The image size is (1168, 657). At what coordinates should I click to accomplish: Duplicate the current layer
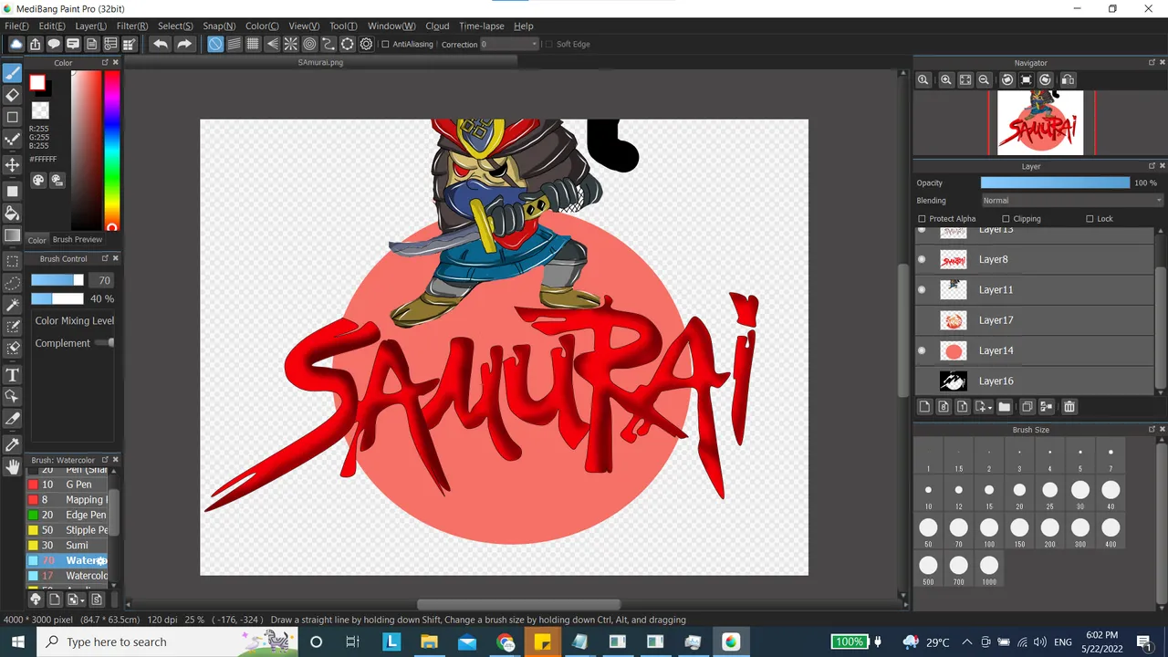[x=1027, y=407]
